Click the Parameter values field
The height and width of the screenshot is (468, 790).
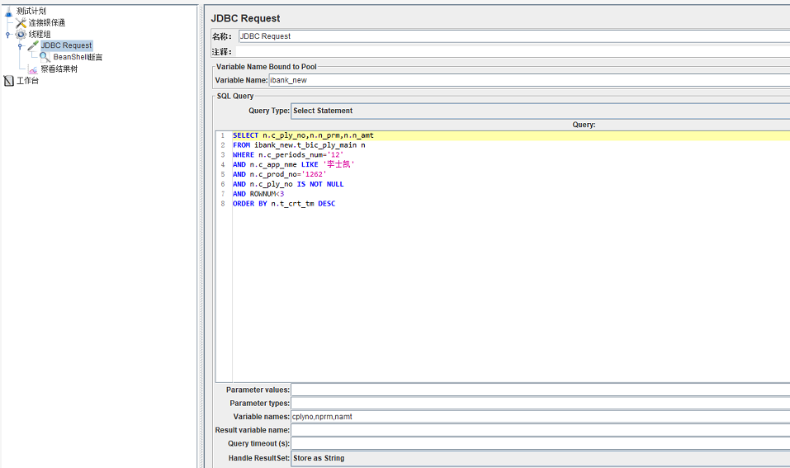pyautogui.click(x=540, y=390)
